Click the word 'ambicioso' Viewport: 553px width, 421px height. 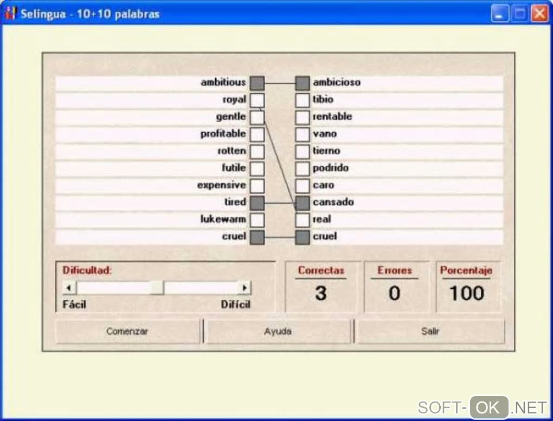(337, 82)
